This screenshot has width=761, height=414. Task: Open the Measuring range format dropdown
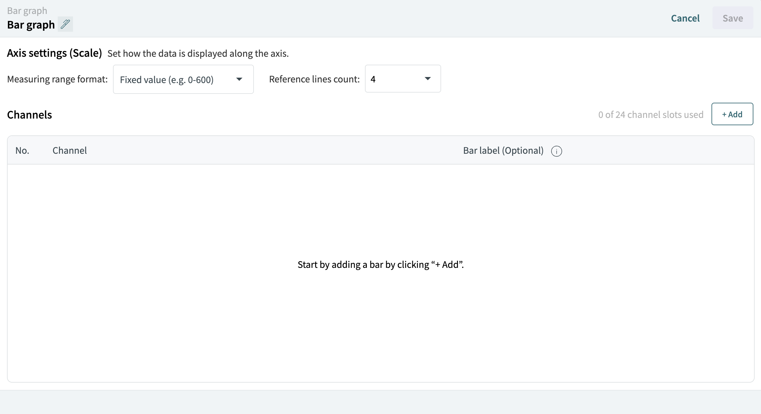click(x=183, y=79)
